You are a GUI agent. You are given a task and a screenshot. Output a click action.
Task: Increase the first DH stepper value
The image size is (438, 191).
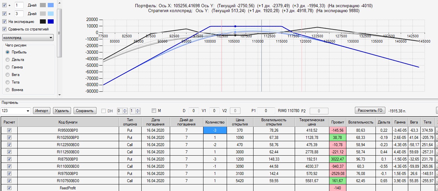[x=125, y=109]
